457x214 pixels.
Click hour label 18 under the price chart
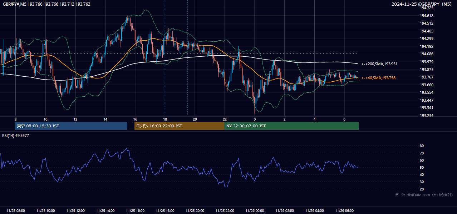[165, 119]
